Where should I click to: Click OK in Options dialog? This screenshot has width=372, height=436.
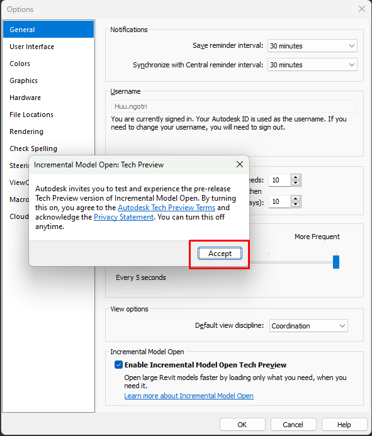pyautogui.click(x=242, y=425)
